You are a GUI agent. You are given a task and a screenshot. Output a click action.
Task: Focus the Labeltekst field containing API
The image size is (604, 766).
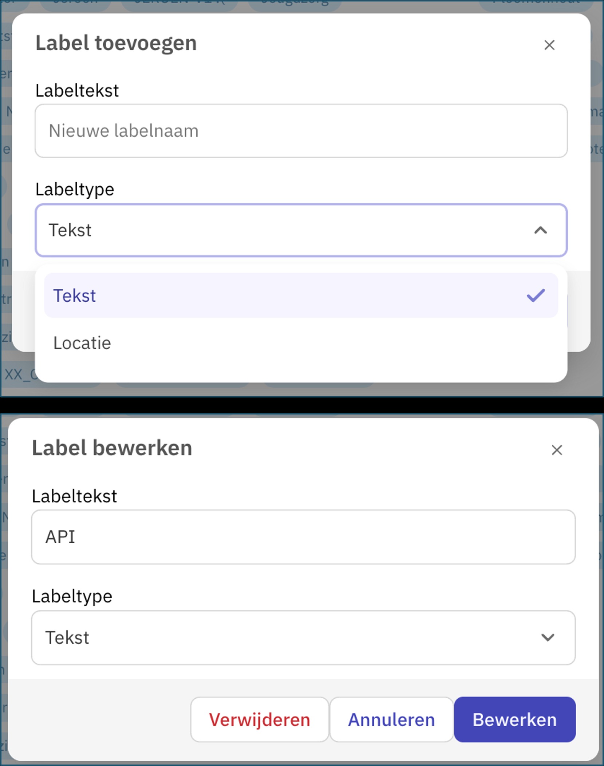pos(303,537)
